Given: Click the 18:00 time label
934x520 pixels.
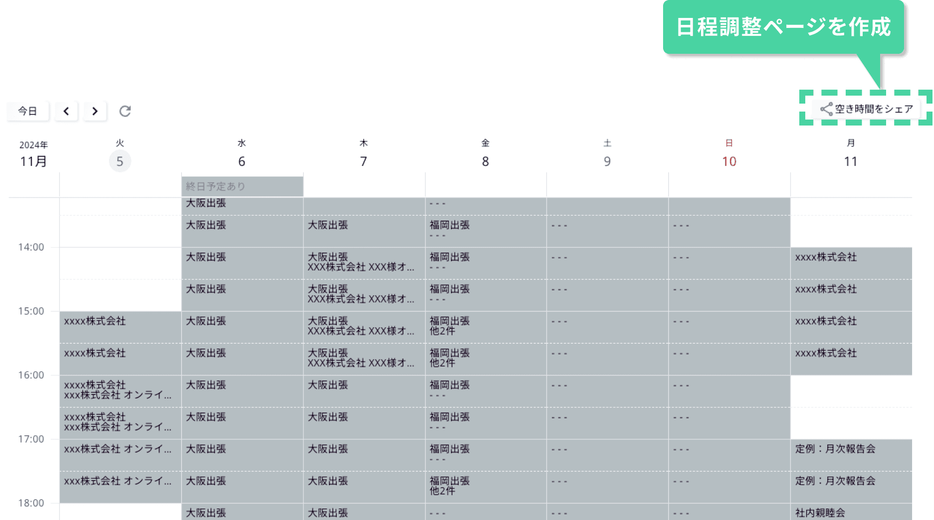Looking at the screenshot, I should tap(31, 503).
